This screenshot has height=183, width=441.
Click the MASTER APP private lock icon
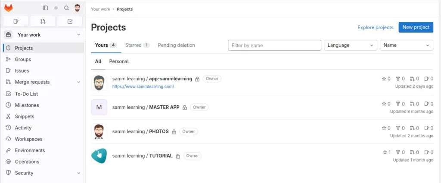pos(184,107)
